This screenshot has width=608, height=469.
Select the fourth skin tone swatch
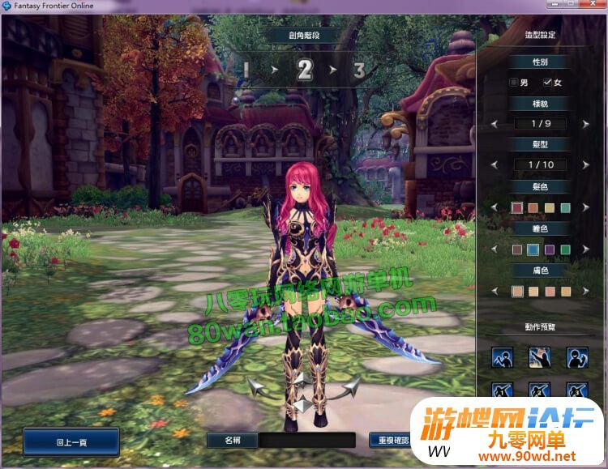[566, 291]
